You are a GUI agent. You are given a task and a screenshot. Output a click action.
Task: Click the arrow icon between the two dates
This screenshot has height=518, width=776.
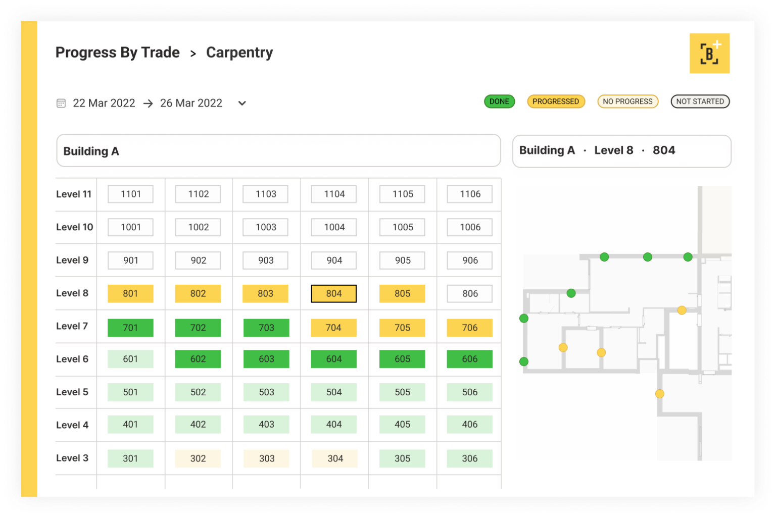tap(148, 103)
